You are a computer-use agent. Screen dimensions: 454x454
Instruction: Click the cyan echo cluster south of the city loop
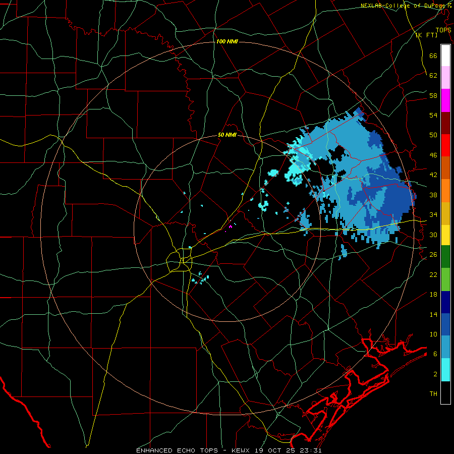[x=200, y=279]
